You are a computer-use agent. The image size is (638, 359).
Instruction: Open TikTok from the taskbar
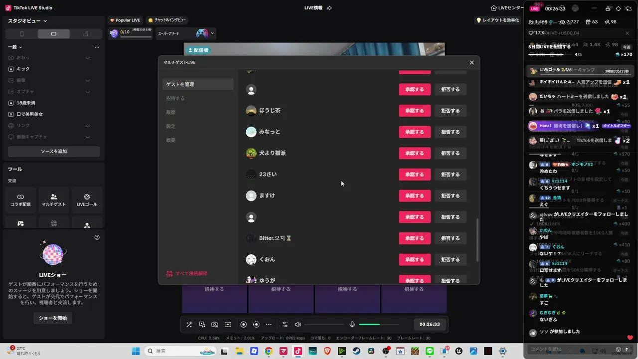click(x=298, y=351)
